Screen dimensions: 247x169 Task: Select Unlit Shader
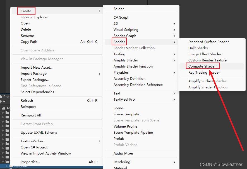click(198, 48)
